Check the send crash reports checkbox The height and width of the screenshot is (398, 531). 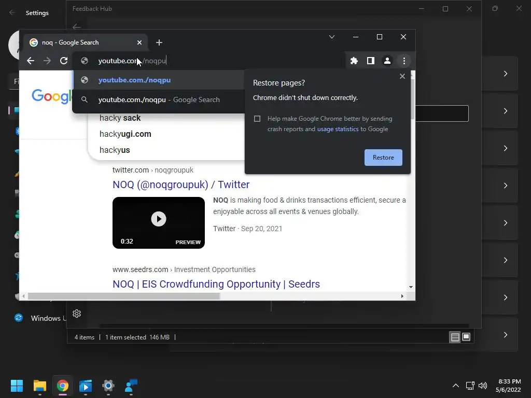tap(257, 119)
